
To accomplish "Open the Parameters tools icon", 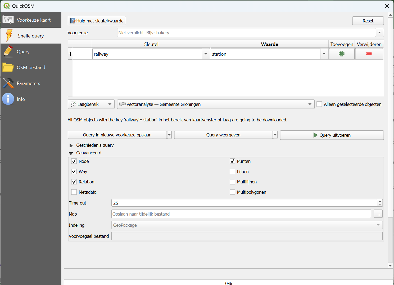I will pos(8,83).
